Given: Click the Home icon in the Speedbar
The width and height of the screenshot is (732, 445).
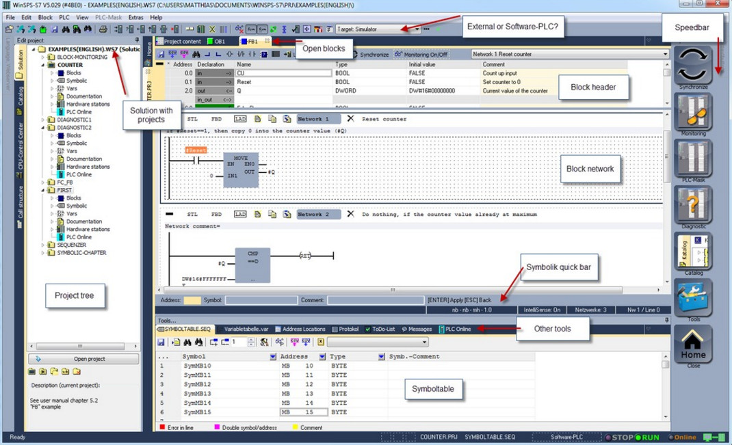Looking at the screenshot, I should [x=693, y=342].
